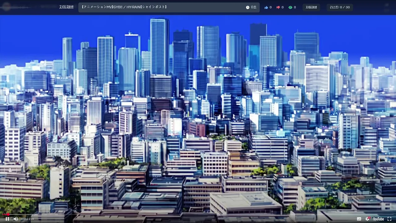
Task: Click the green eye views icon
Action: point(290,7)
